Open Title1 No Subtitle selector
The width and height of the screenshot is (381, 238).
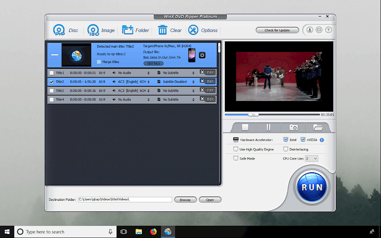click(x=193, y=73)
